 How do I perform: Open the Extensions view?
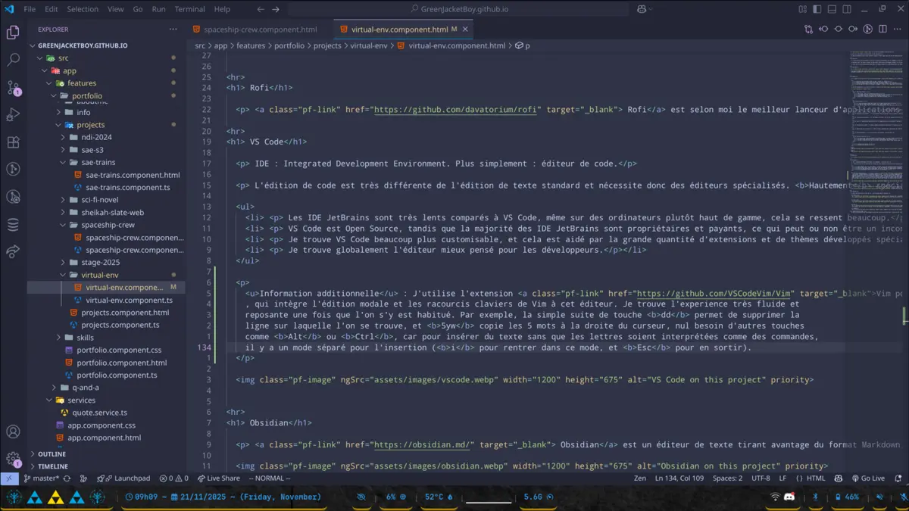(x=12, y=142)
